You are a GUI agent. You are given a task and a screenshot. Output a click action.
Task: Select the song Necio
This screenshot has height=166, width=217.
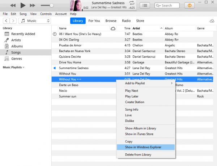pyautogui.click(x=84, y=91)
